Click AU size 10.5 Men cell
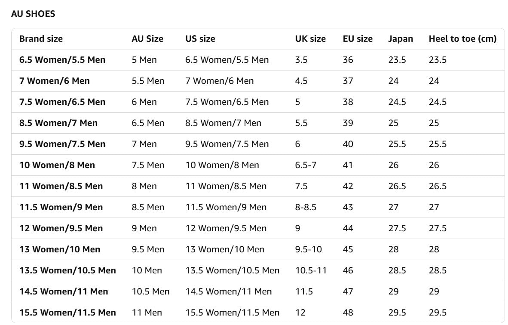Screen dimensions: 508x325 coord(150,291)
